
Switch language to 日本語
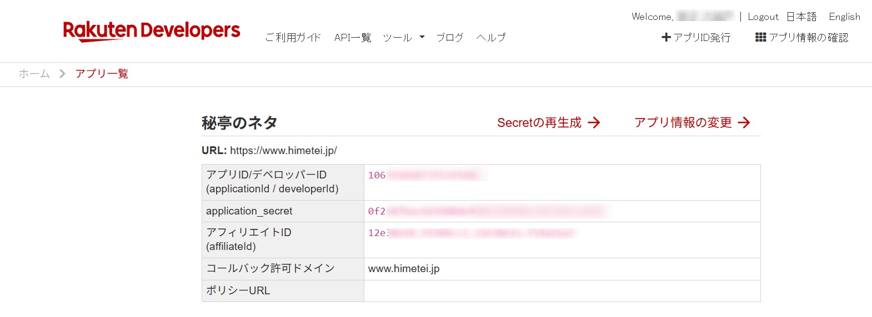pos(801,17)
